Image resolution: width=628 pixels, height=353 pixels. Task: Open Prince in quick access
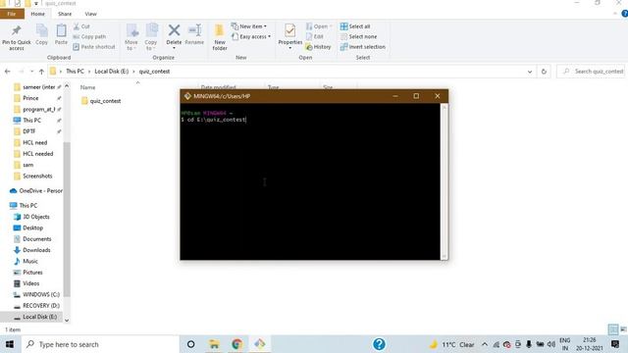click(x=30, y=98)
